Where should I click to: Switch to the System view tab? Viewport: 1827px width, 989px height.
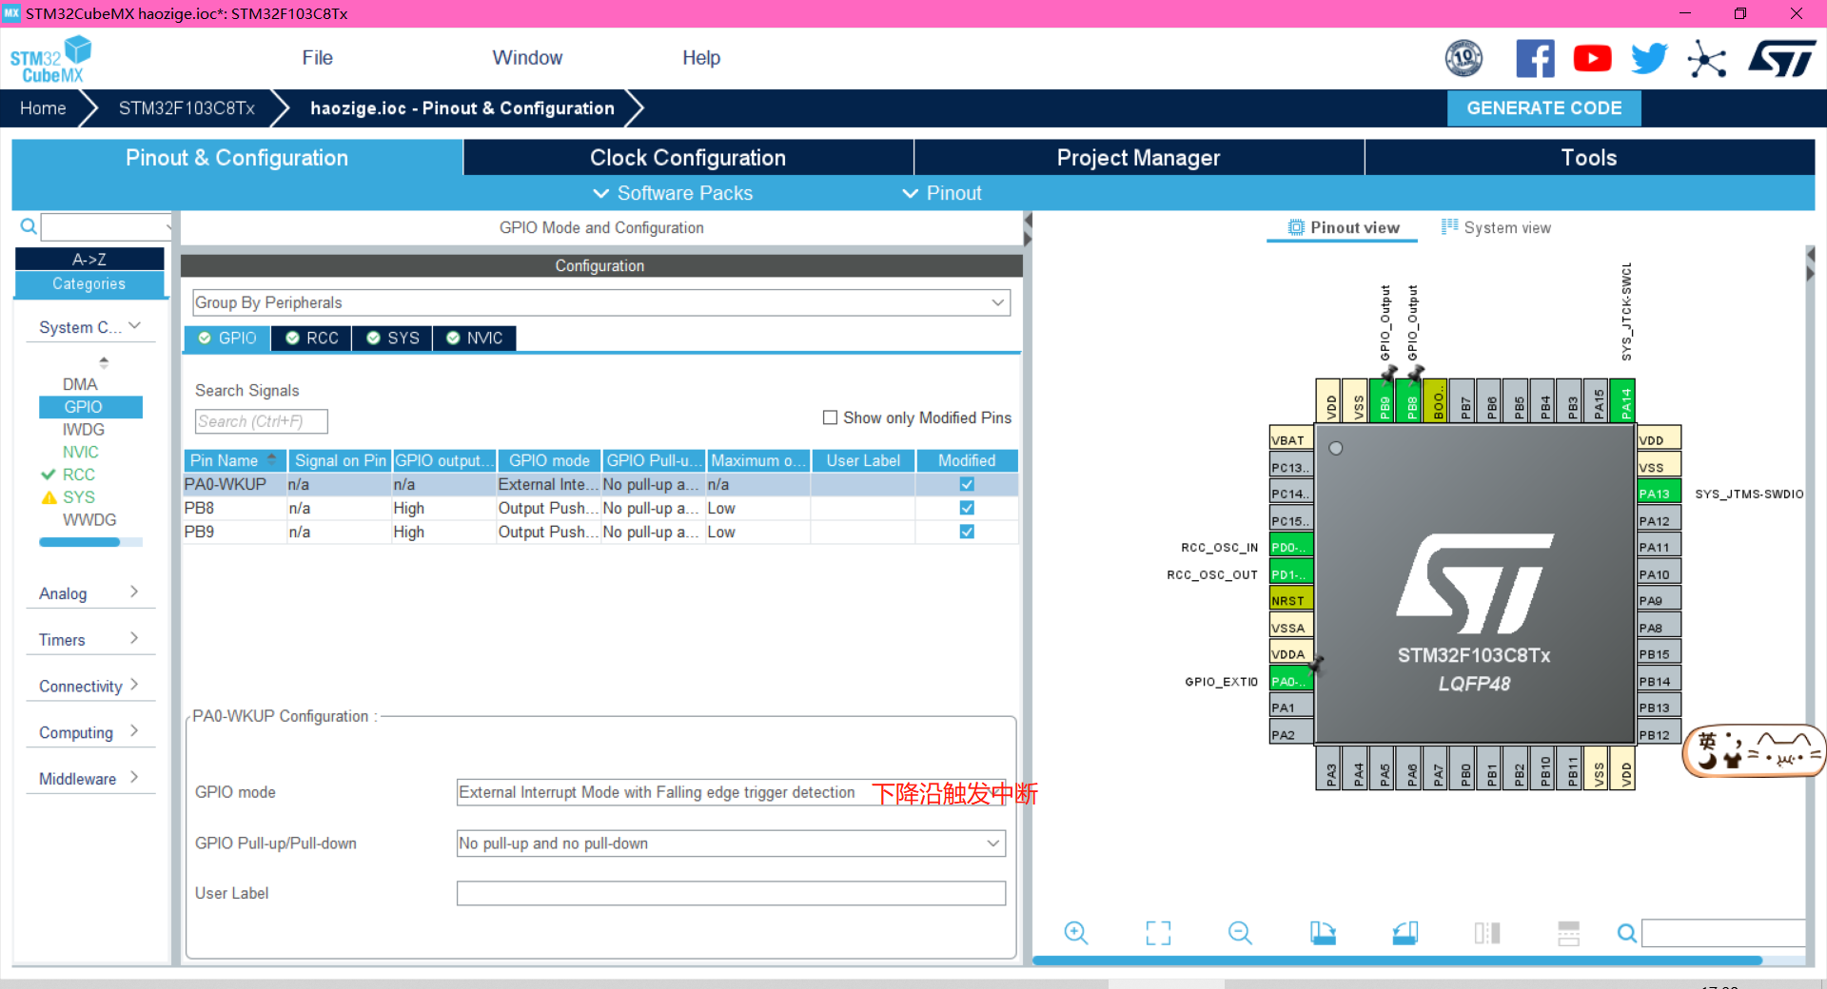coord(1496,227)
